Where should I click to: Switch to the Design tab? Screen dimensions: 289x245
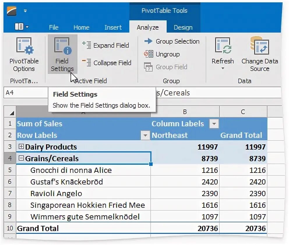click(183, 27)
